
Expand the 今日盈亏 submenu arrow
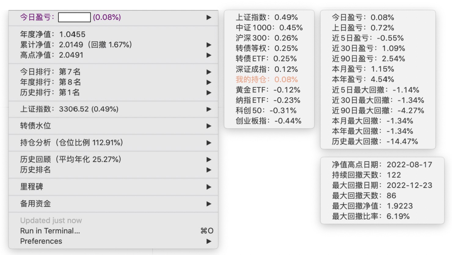[x=209, y=17]
